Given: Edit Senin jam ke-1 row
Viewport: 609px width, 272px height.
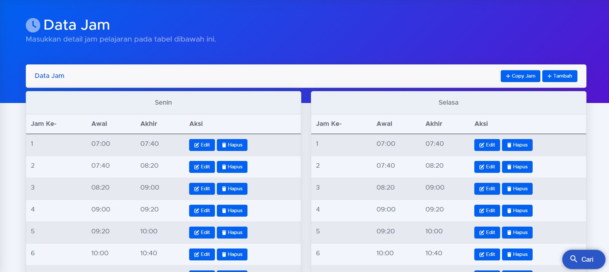Looking at the screenshot, I should coord(202,145).
